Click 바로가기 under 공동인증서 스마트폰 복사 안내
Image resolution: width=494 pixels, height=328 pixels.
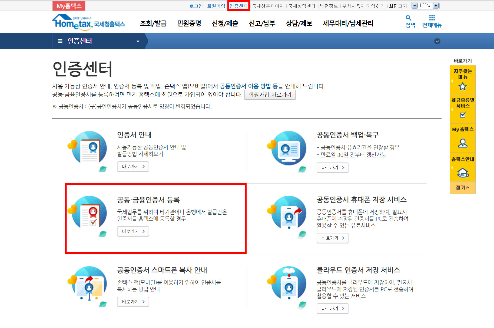[x=133, y=302]
